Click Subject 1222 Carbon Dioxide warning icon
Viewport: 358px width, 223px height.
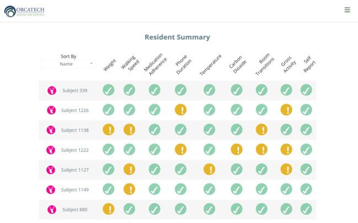tap(237, 150)
